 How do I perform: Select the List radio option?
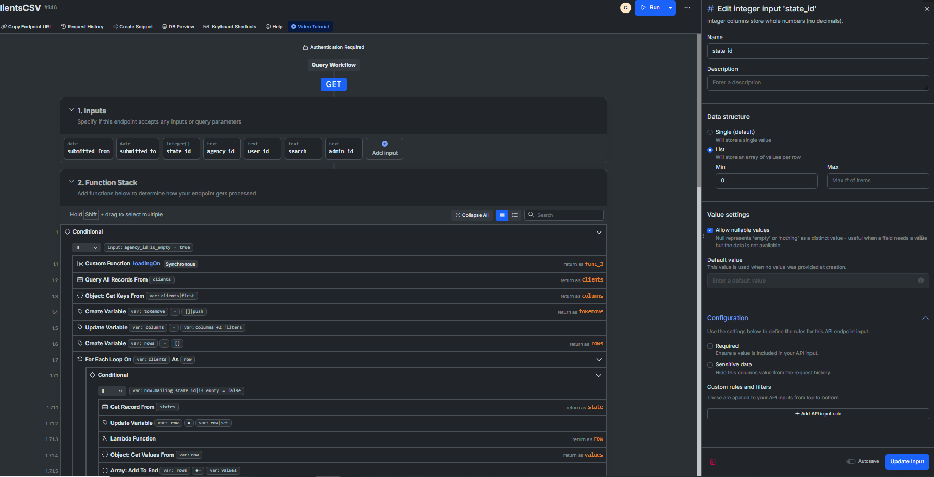click(x=710, y=150)
